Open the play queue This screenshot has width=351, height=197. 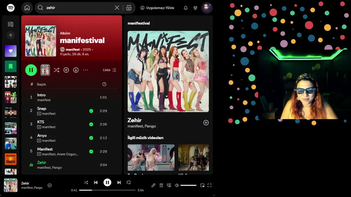161,185
